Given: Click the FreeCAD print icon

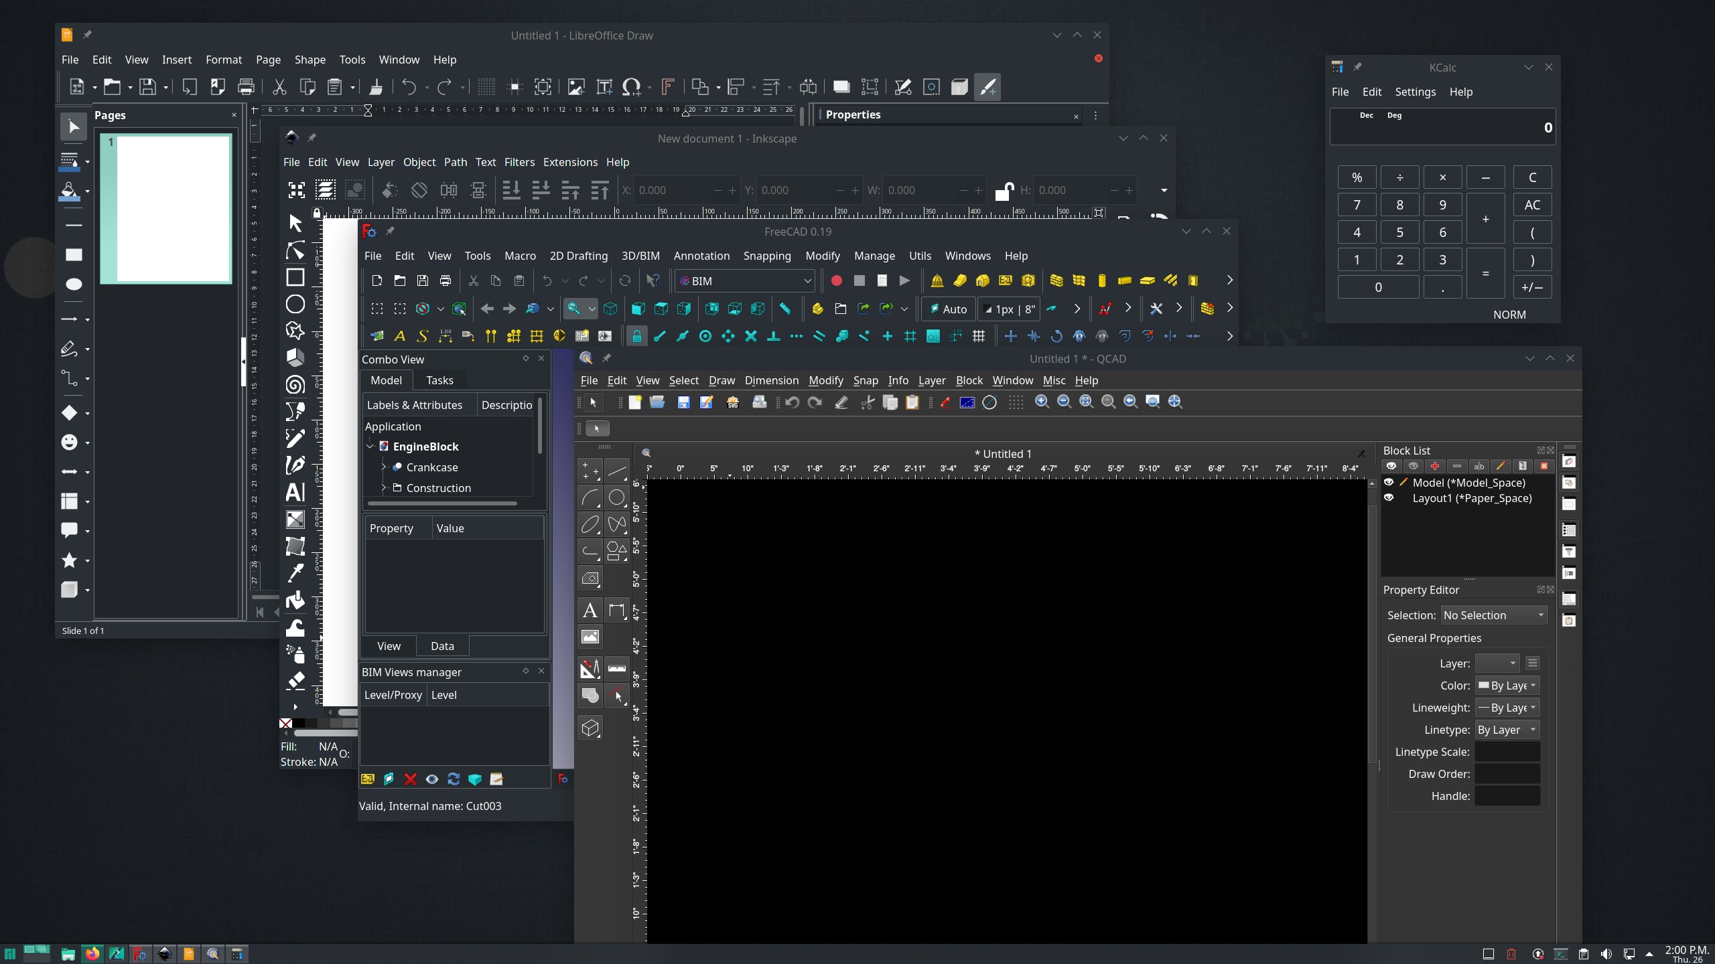Looking at the screenshot, I should coord(445,281).
